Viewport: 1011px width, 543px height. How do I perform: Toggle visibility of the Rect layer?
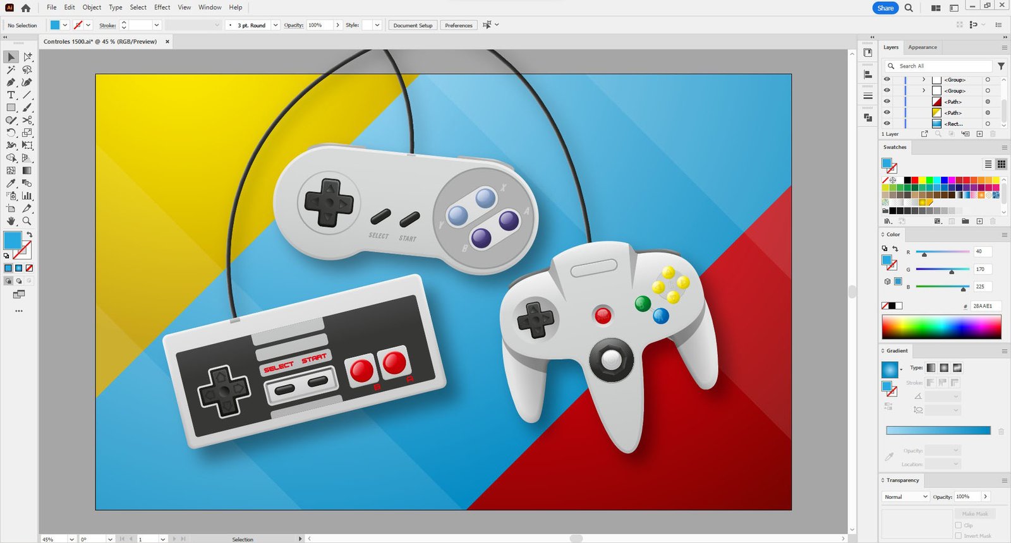(887, 123)
